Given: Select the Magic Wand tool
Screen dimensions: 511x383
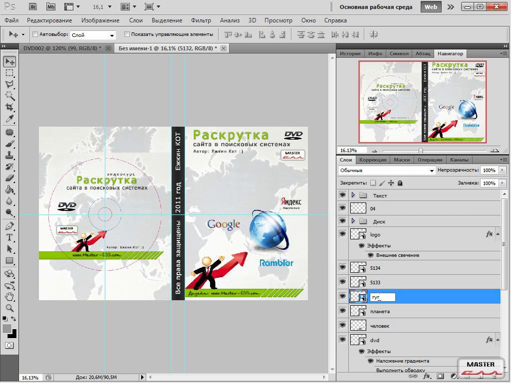Looking at the screenshot, I should (9, 96).
